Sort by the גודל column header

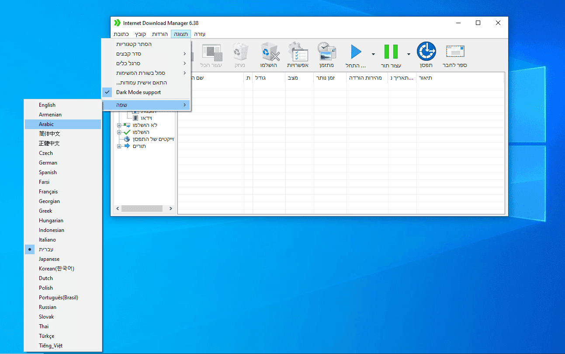[x=269, y=78]
